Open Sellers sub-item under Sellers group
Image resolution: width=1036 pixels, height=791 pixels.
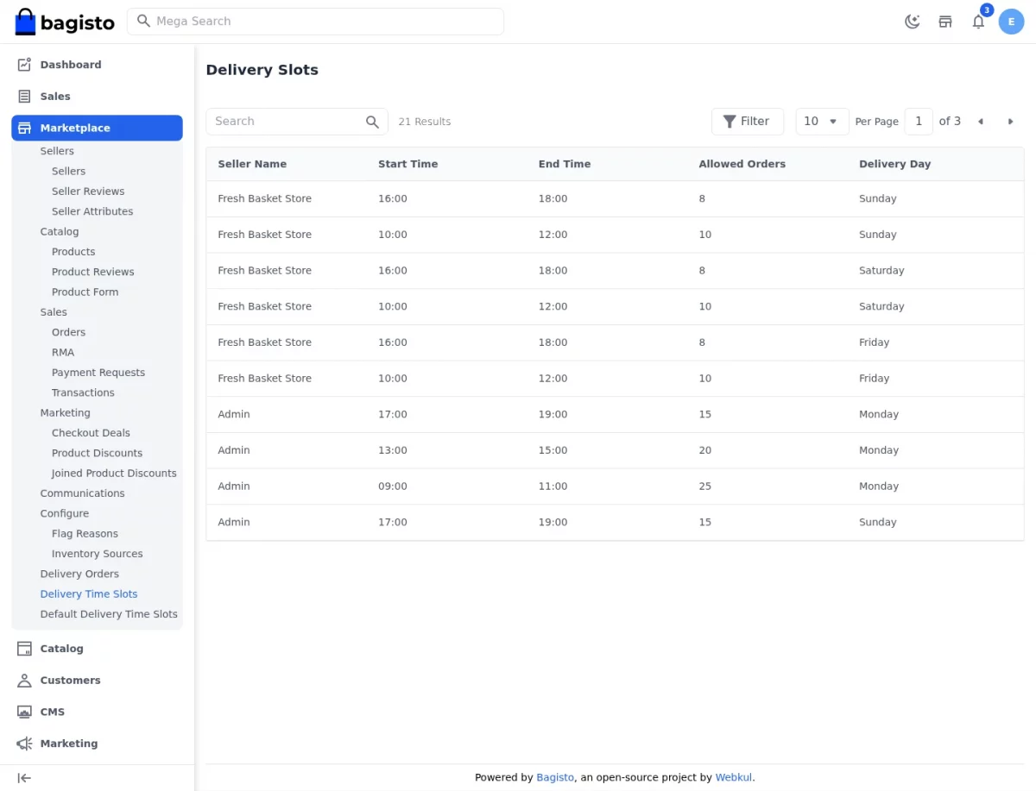pyautogui.click(x=68, y=171)
